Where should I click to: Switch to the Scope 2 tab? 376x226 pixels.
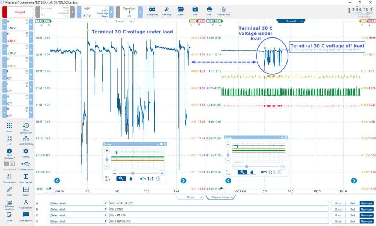click(x=291, y=21)
